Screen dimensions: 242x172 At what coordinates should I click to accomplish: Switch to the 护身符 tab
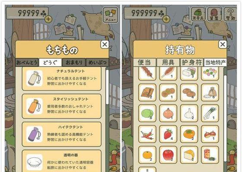pyautogui.click(x=192, y=62)
